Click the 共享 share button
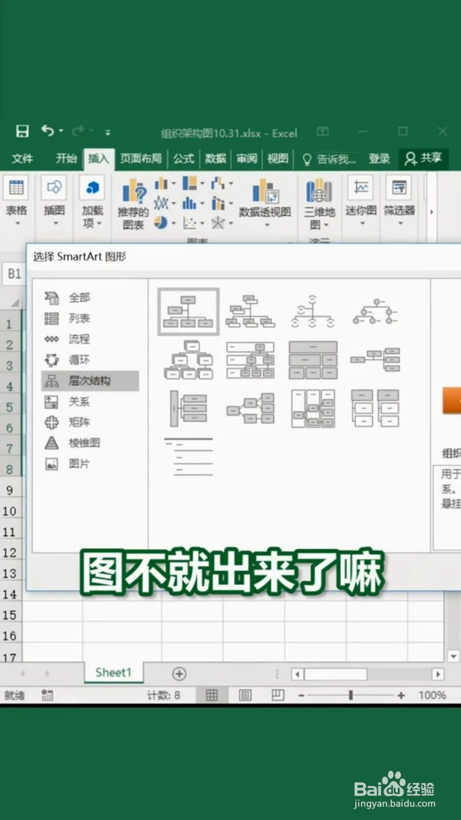Screen dimensions: 461x820 point(423,159)
